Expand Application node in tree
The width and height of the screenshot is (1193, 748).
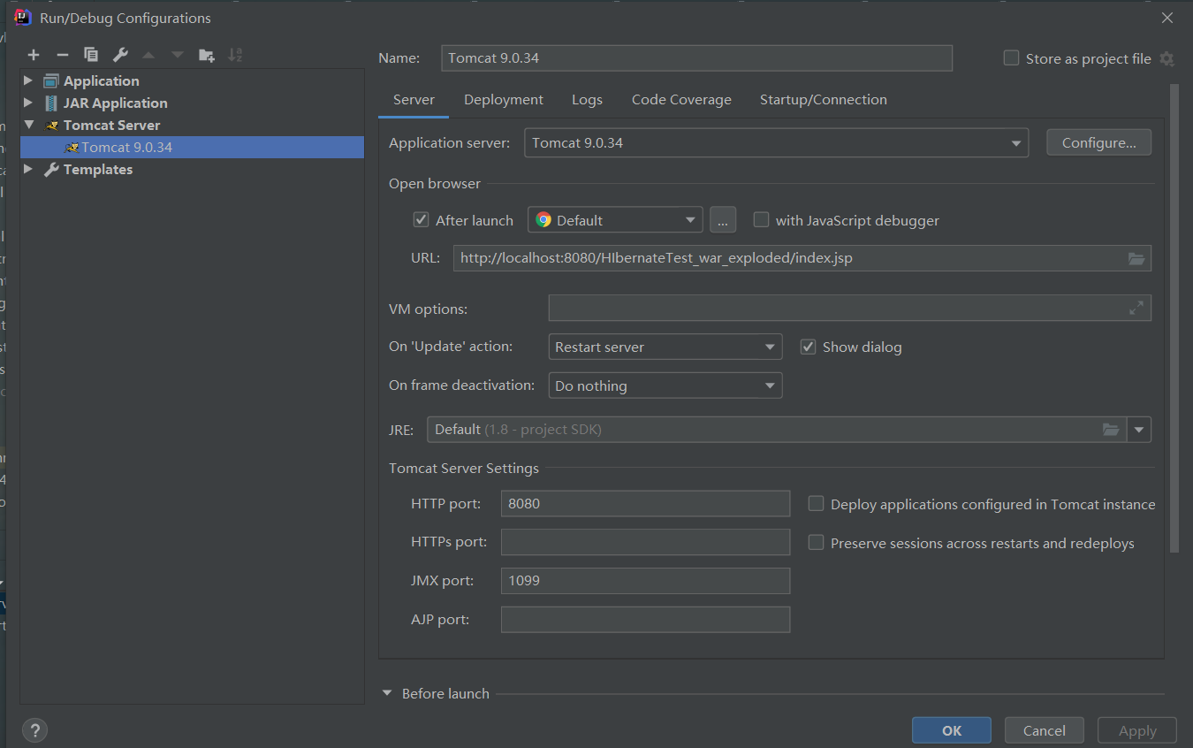28,80
